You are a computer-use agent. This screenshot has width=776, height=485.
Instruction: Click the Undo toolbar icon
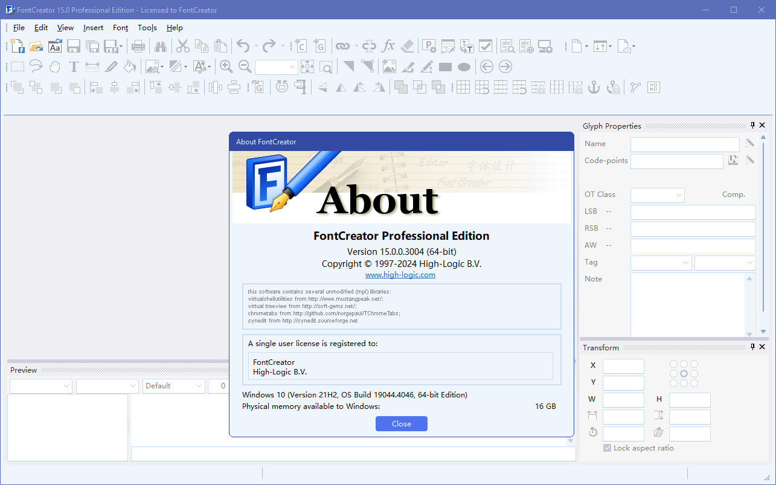click(x=243, y=46)
